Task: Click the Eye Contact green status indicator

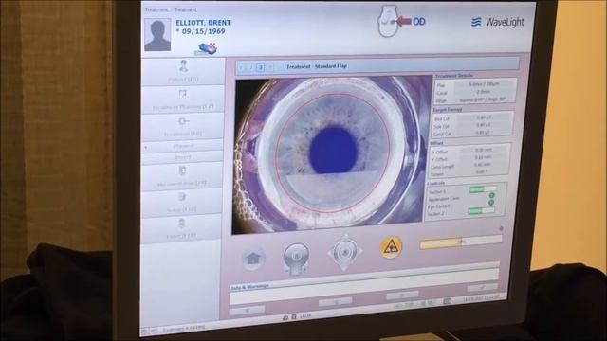Action: point(490,203)
